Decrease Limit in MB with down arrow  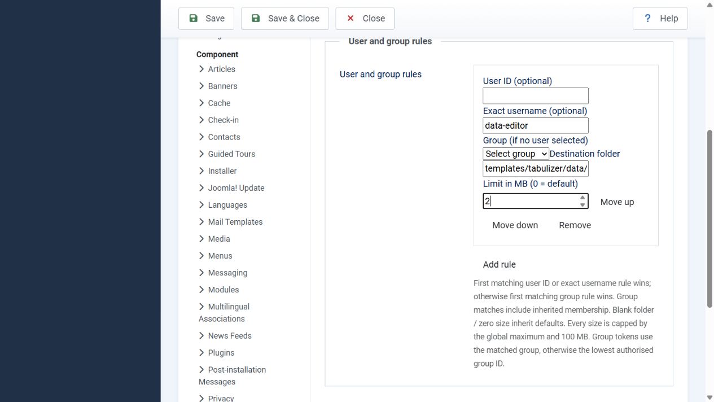582,204
